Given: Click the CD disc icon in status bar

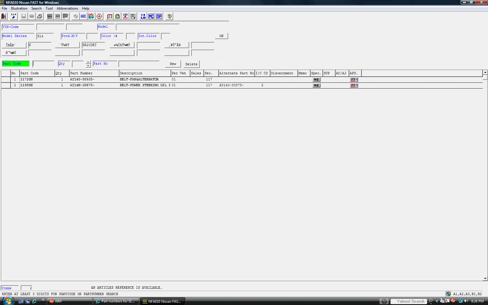Looking at the screenshot, I should [x=448, y=294].
